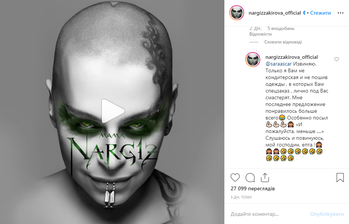
Task: Open the comment bubble icon
Action: click(250, 178)
